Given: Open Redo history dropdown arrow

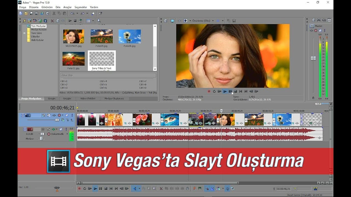Looking at the screenshot, I should (87, 13).
